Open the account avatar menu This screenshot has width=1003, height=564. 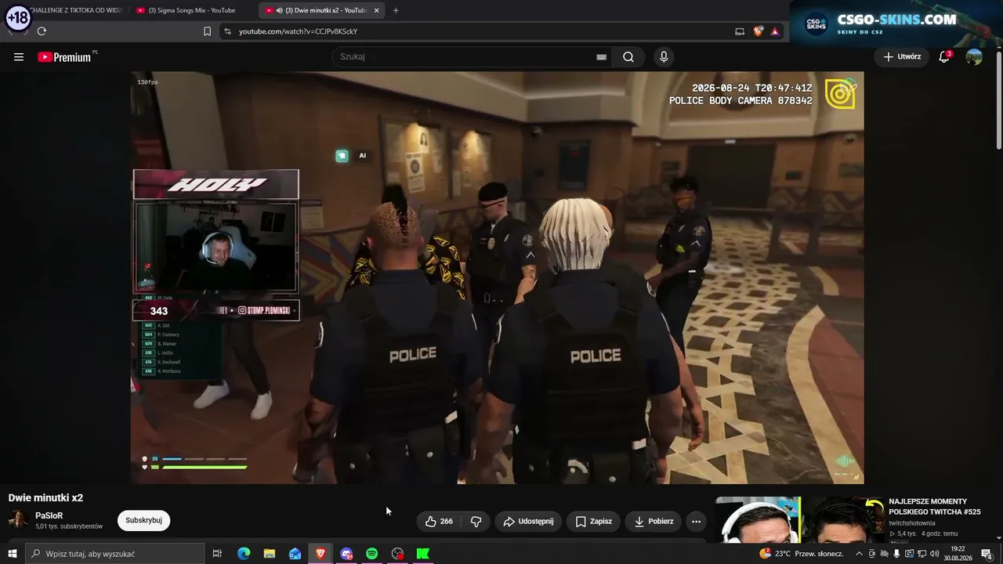(974, 56)
